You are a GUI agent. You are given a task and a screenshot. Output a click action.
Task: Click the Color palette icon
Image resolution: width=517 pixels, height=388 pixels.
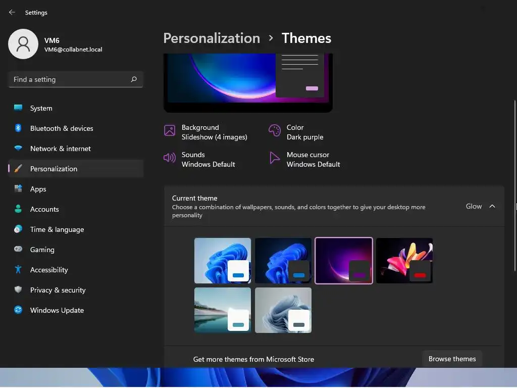coord(274,130)
